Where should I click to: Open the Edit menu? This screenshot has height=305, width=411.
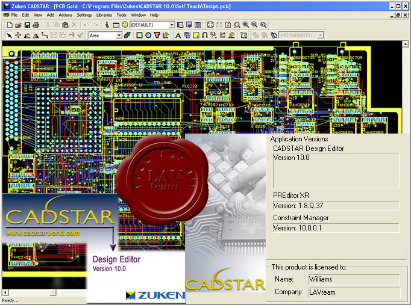point(25,15)
